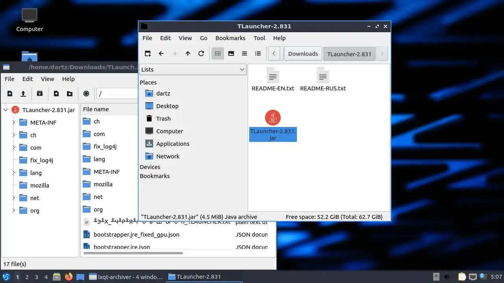
Task: Open Help menu in TLauncher-2.831 window
Action: 279,38
